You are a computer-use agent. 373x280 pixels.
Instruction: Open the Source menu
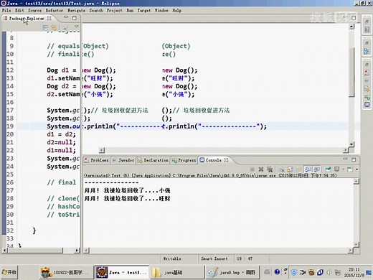pyautogui.click(x=34, y=10)
